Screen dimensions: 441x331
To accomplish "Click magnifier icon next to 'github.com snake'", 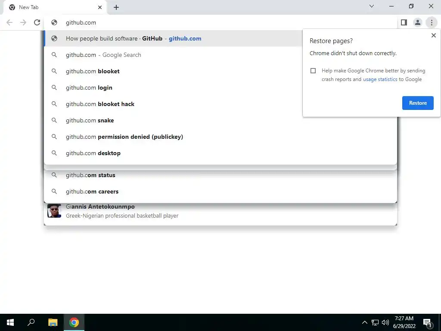I will (x=54, y=120).
